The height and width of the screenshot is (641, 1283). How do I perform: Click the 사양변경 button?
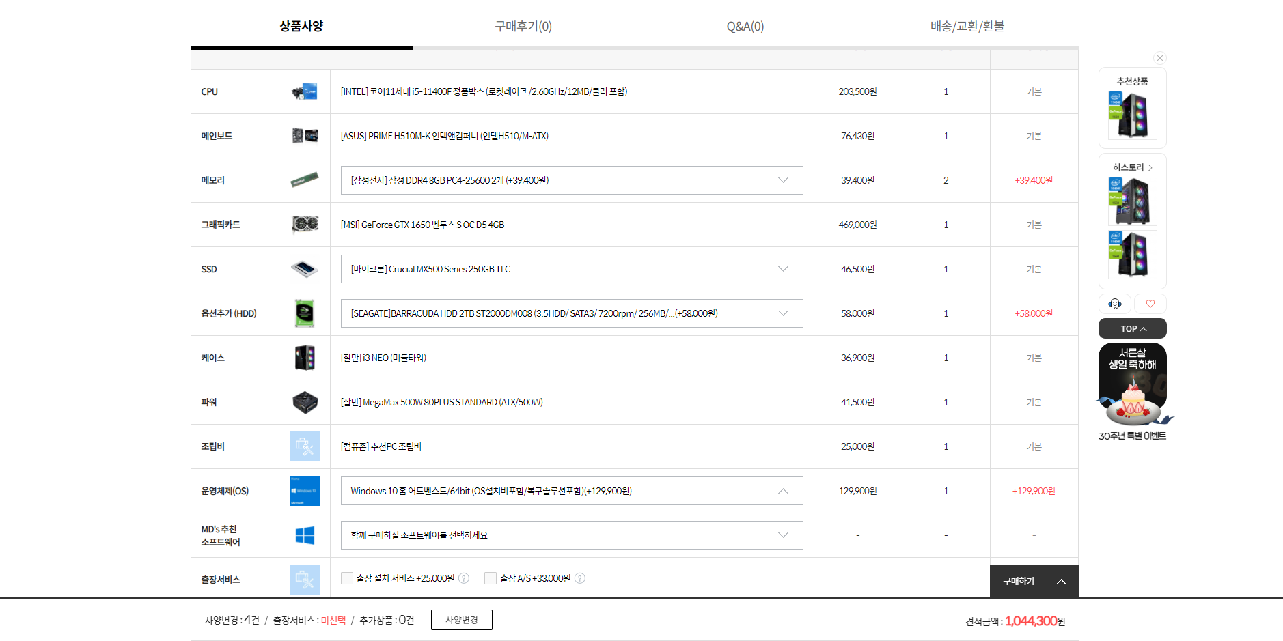[x=462, y=620]
